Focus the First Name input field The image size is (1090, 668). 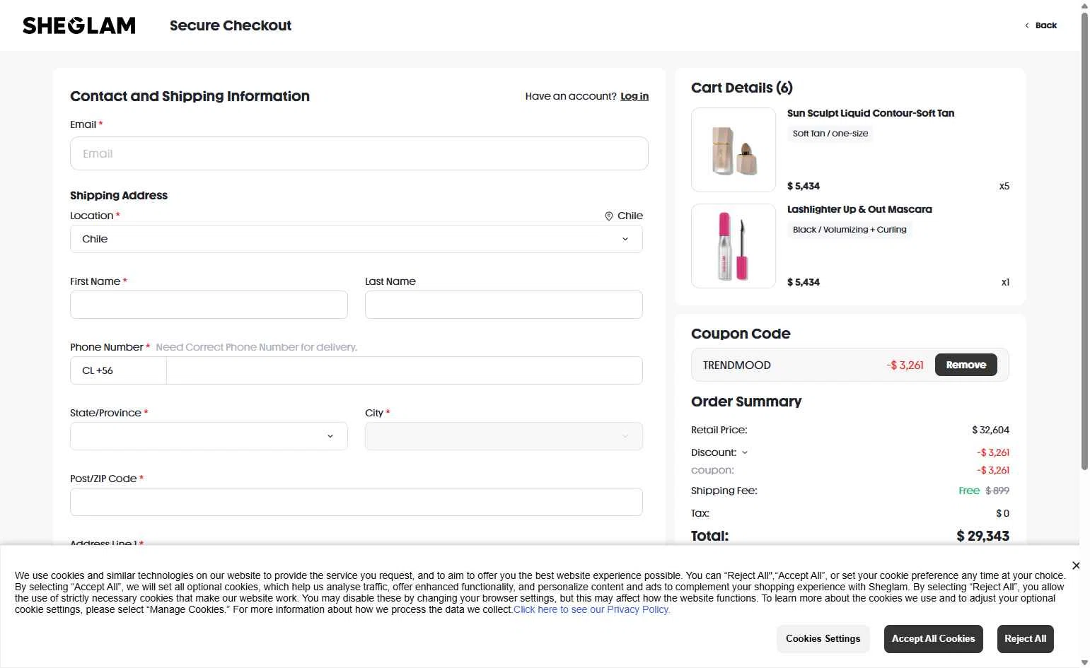209,305
